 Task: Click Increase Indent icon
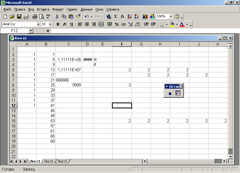[x=153, y=24]
